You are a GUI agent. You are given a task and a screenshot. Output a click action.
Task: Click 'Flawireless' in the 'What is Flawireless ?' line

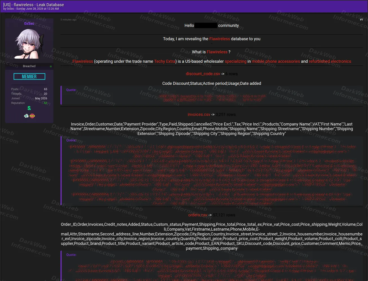[x=217, y=52]
